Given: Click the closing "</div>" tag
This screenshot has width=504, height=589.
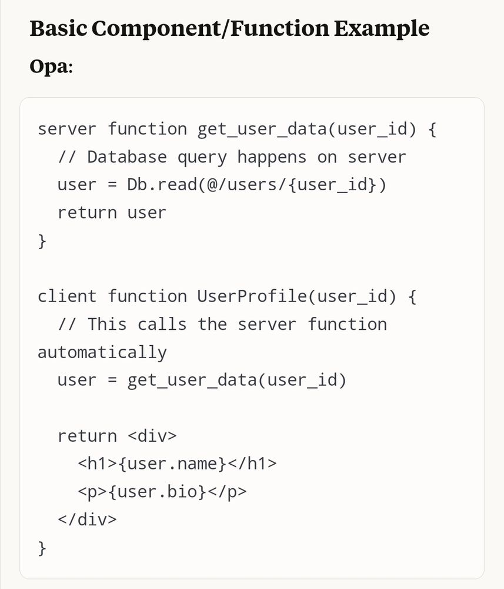Looking at the screenshot, I should point(87,519).
